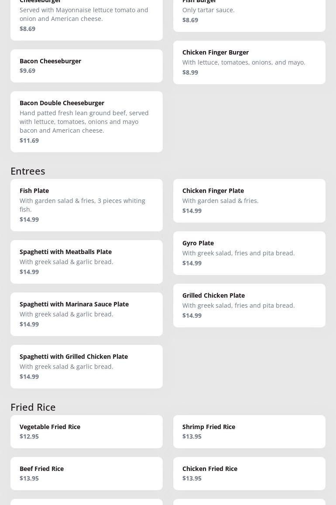Select the Vegetable Fried Rice item
This screenshot has height=505, width=336.
(86, 431)
